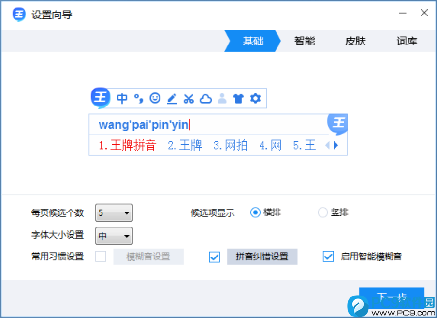Switch the punctuation mode icon
The width and height of the screenshot is (437, 318).
[139, 98]
